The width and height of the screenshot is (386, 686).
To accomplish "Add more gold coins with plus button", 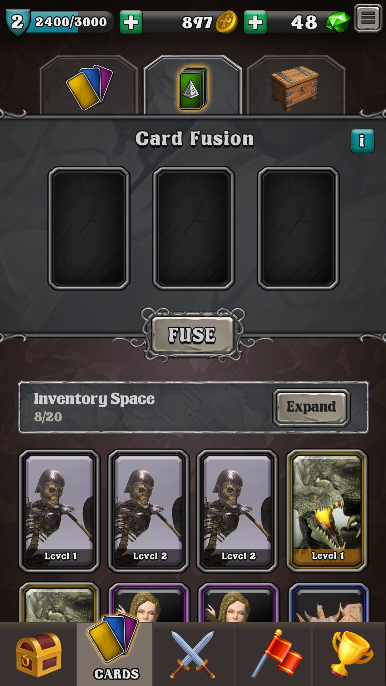I will point(131,22).
